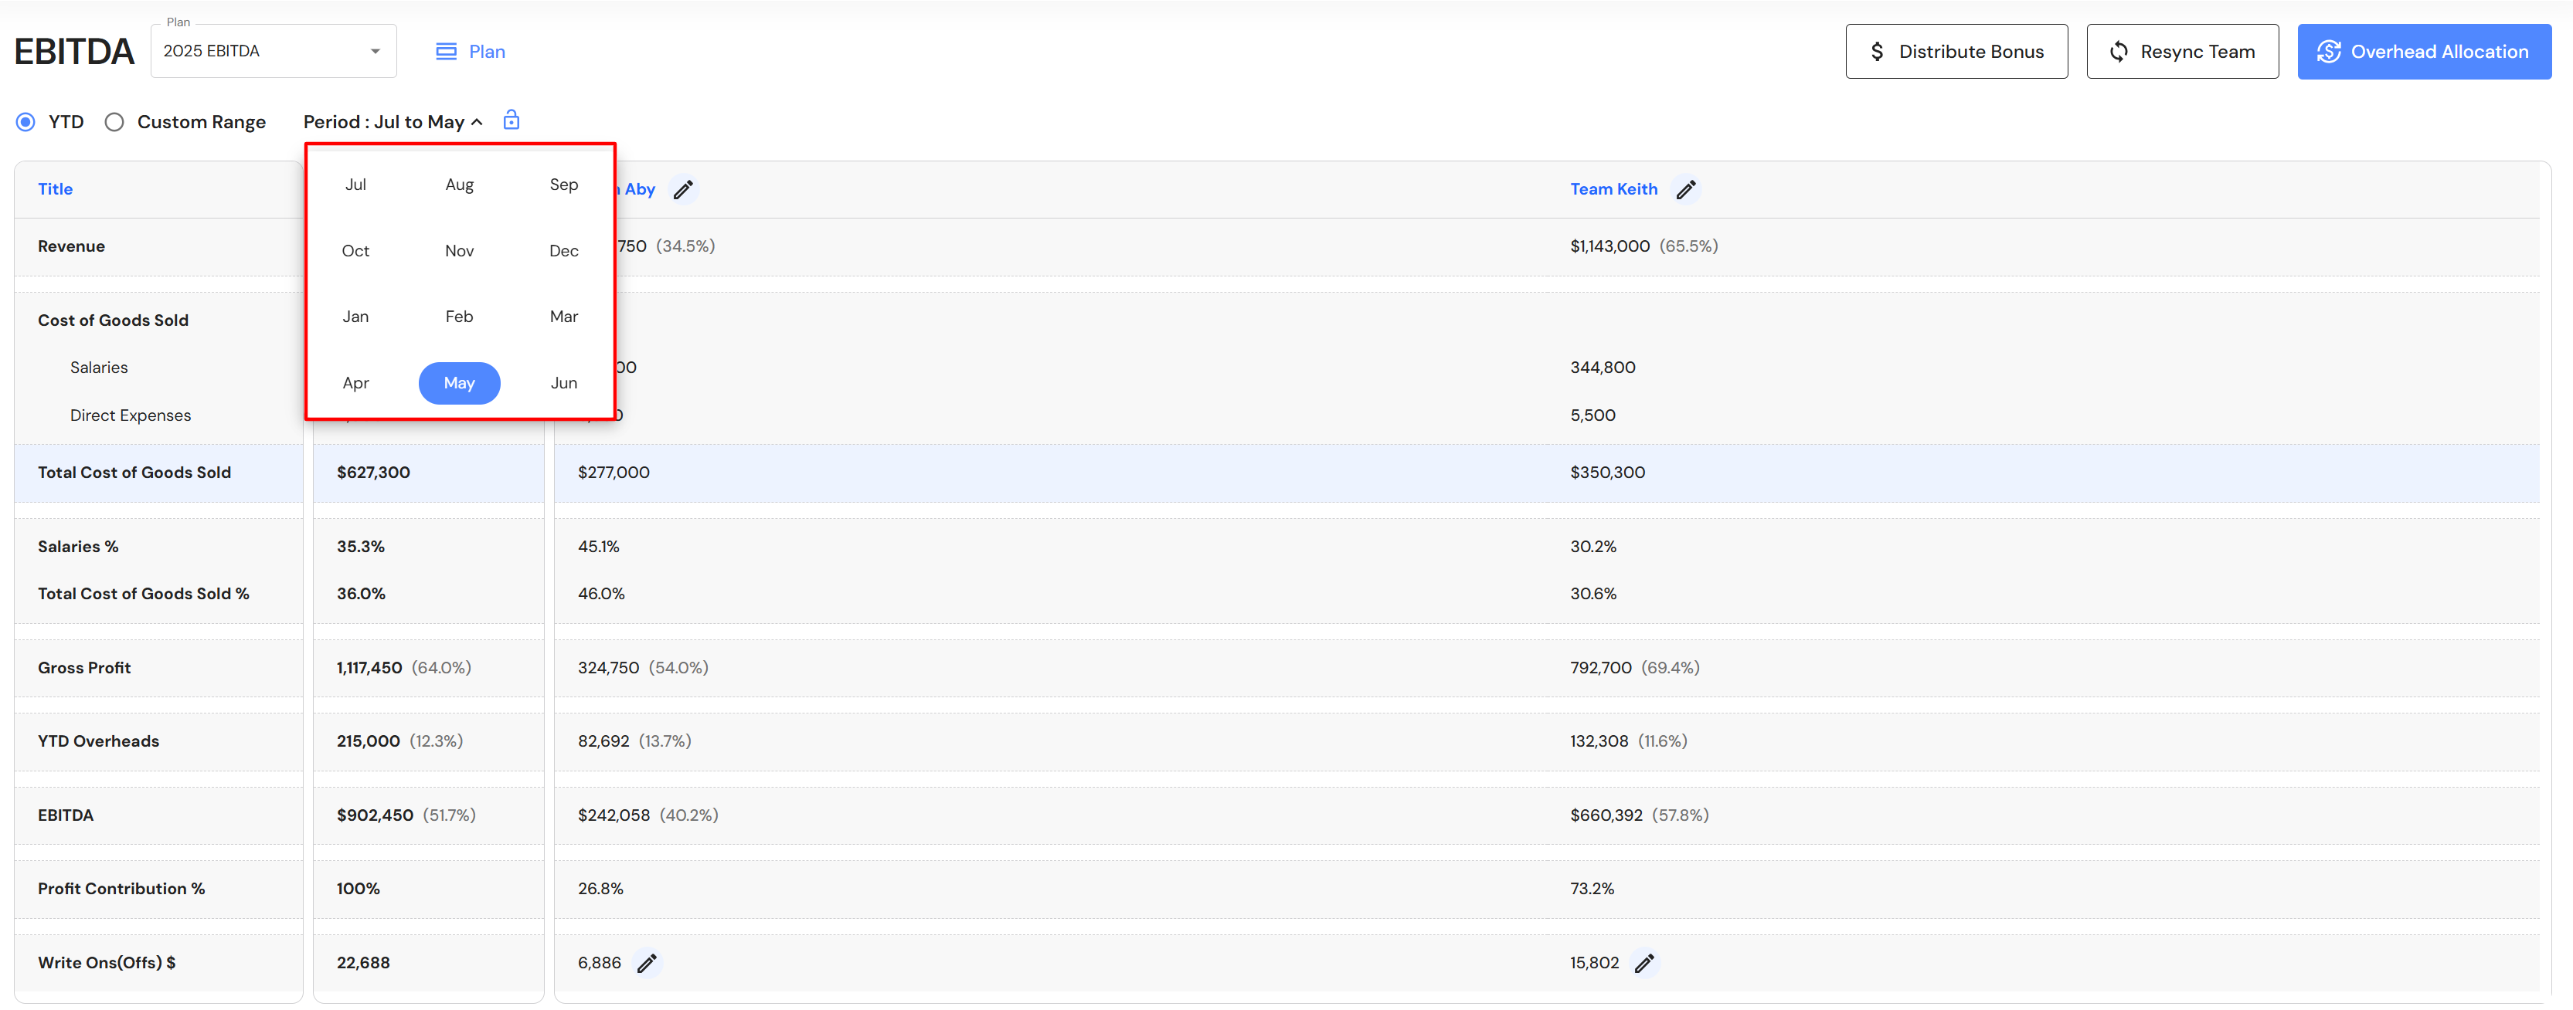Choose Dec in the month picker
Viewport: 2573px width, 1010px height.
(x=563, y=250)
